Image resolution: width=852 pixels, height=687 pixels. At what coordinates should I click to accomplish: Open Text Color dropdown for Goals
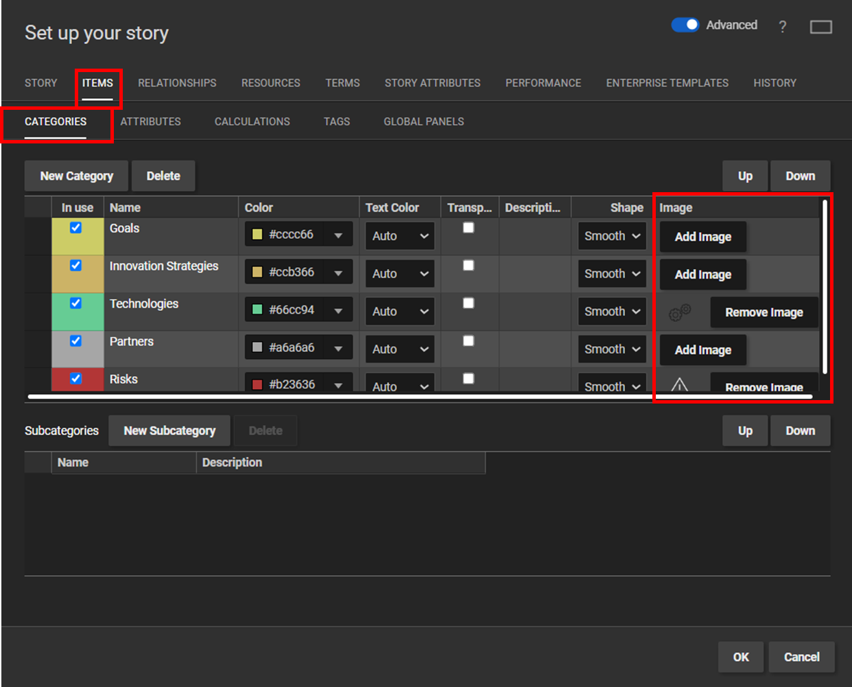400,235
